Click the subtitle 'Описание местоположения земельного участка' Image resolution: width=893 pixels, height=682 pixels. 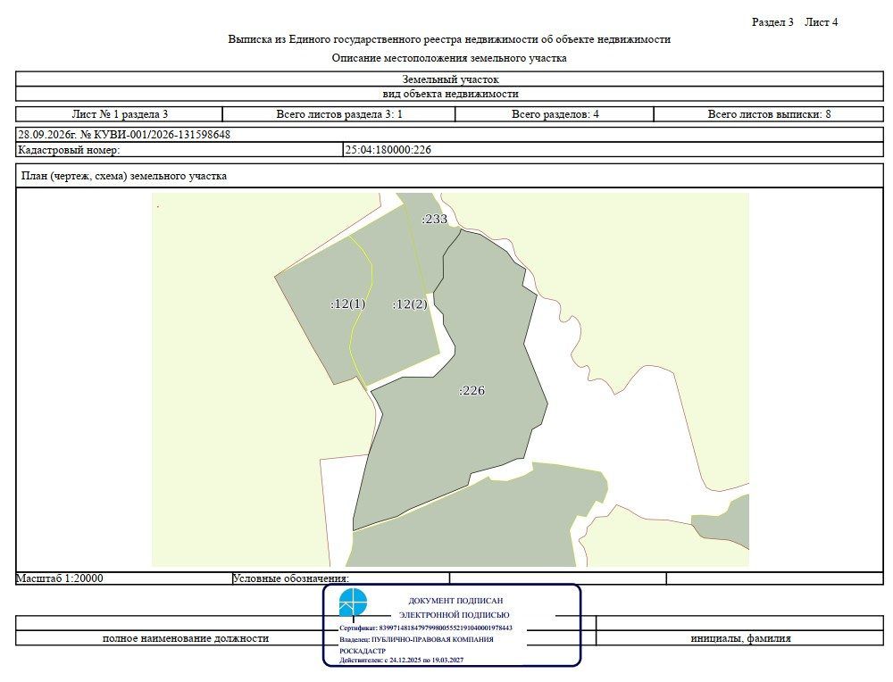tap(449, 58)
